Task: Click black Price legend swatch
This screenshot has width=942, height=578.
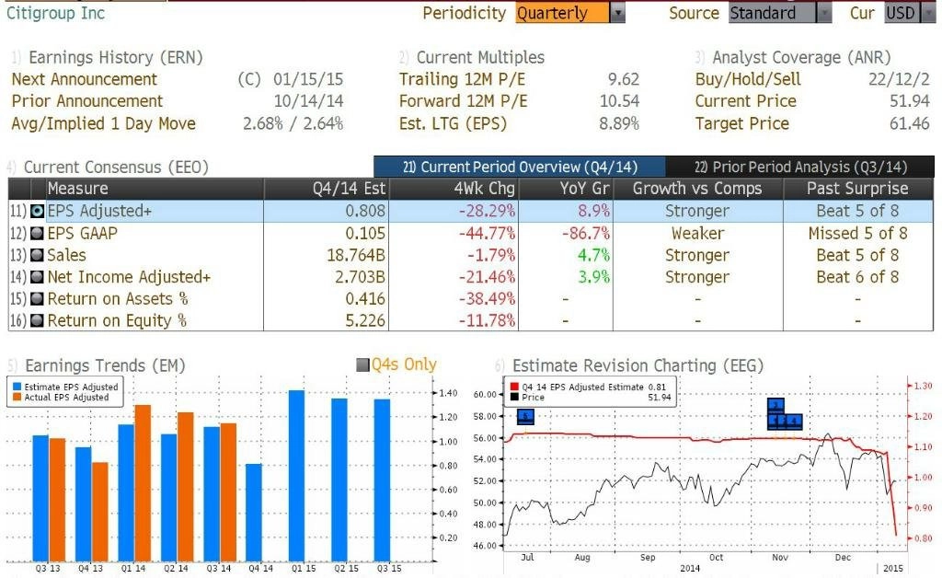Action: pyautogui.click(x=514, y=398)
